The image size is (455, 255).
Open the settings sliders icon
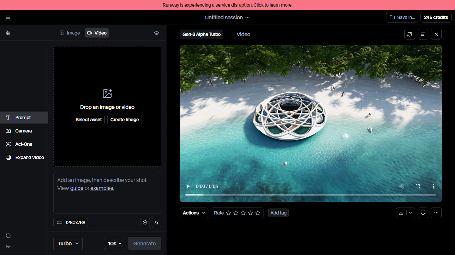(157, 222)
